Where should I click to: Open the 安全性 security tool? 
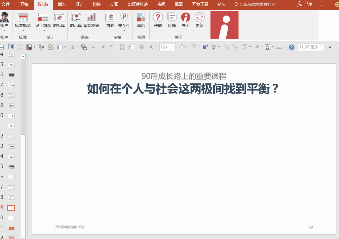[x=124, y=20]
